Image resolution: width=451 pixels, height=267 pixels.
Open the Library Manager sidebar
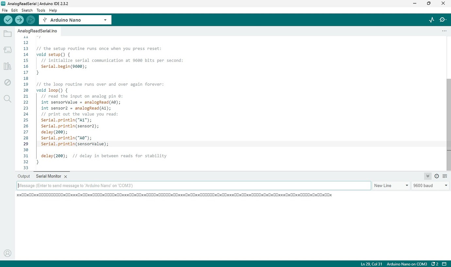[8, 66]
